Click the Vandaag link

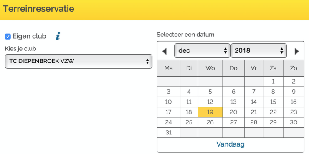click(230, 144)
